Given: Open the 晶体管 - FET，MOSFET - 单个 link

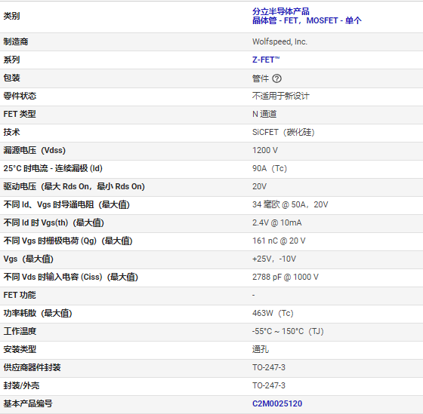Looking at the screenshot, I should (307, 20).
